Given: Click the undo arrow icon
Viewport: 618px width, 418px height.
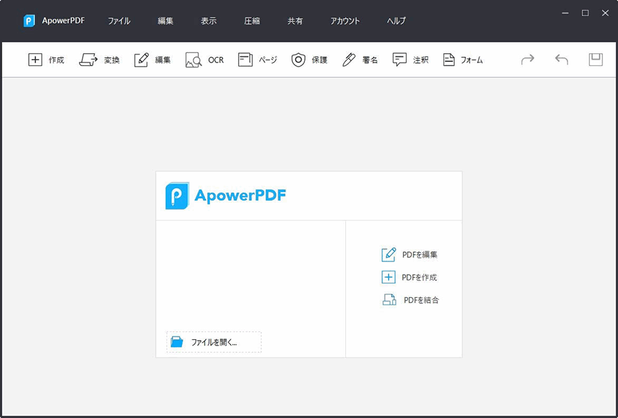Looking at the screenshot, I should [x=562, y=60].
